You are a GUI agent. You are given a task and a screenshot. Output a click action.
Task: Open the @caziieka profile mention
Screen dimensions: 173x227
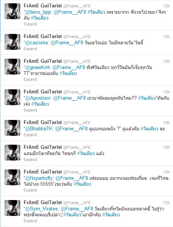[37, 43]
